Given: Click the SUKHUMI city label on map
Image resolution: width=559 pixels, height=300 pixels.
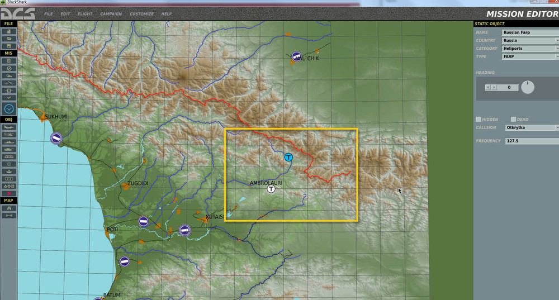Looking at the screenshot, I should [x=56, y=117].
